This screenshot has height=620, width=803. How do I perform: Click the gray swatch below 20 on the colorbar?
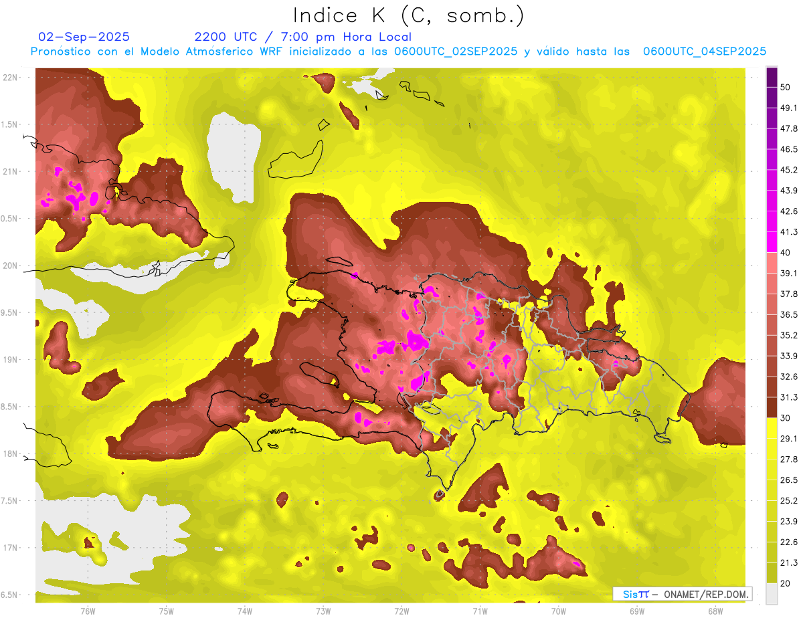[772, 593]
